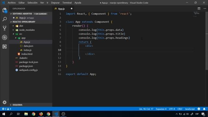Screen dimensions: 208x117
Task: Click the feedback smiley in status bar
Action: [x=199, y=109]
